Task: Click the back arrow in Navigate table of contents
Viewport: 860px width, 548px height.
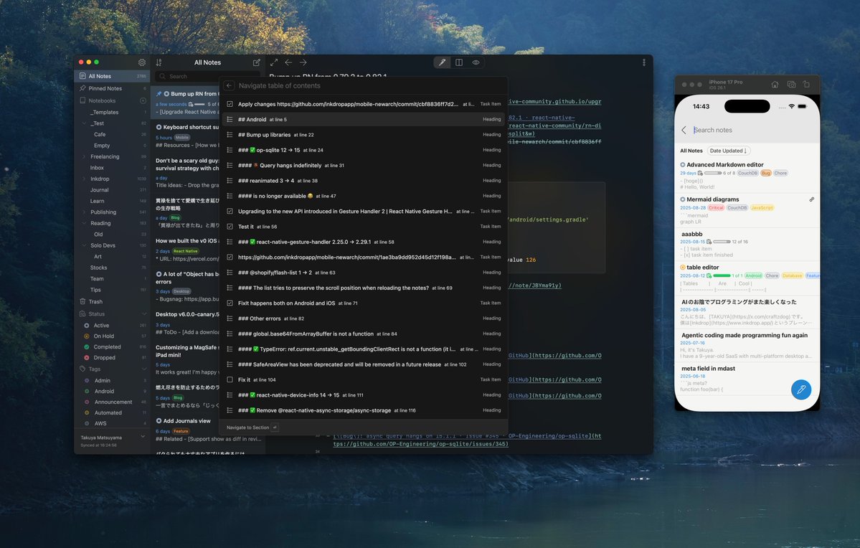Action: click(229, 85)
